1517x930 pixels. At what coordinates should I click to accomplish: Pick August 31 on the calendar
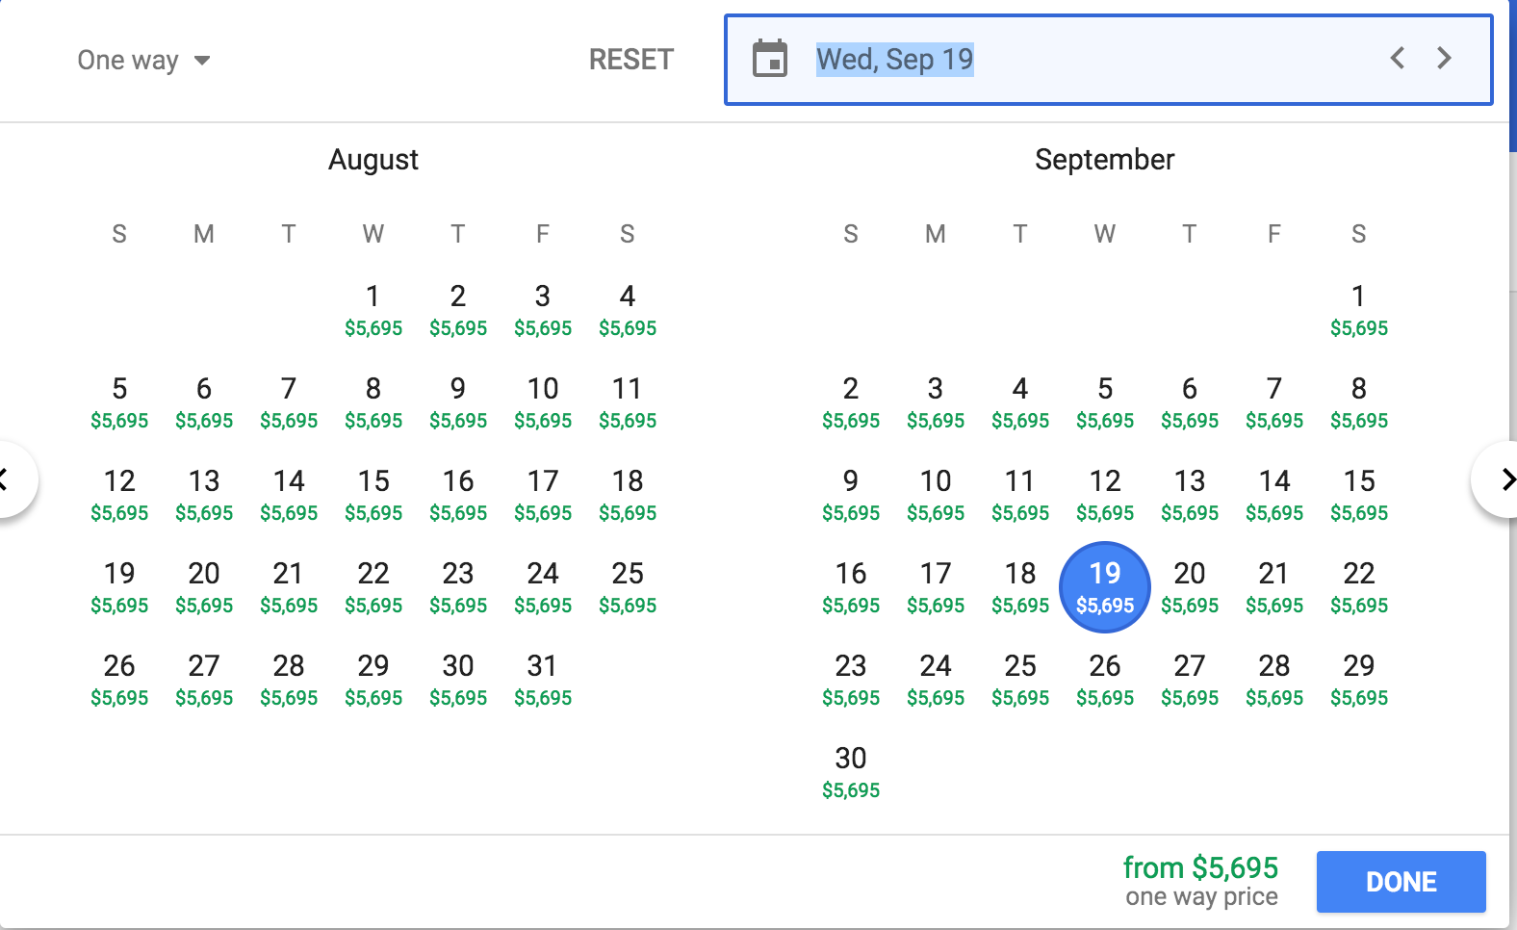click(x=543, y=679)
